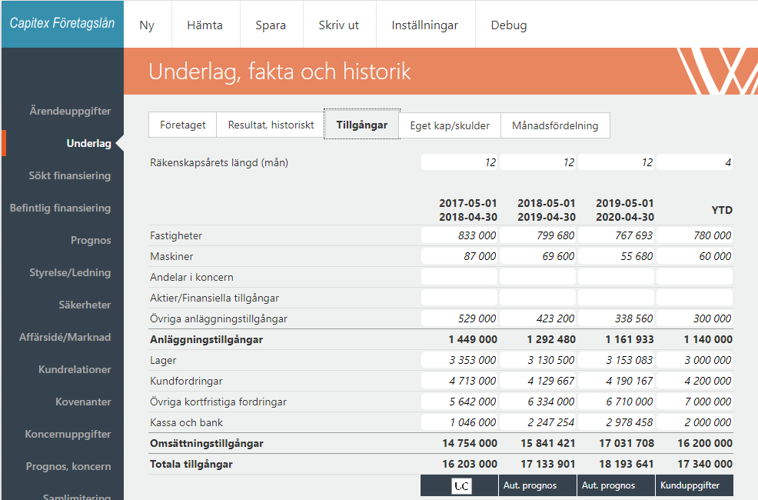This screenshot has height=500, width=758.
Task: Click Anläggningstillgångar total 1 292 480
Action: [x=551, y=339]
